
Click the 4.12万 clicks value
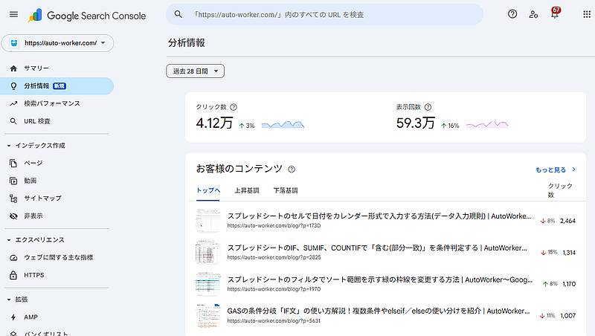click(x=214, y=123)
